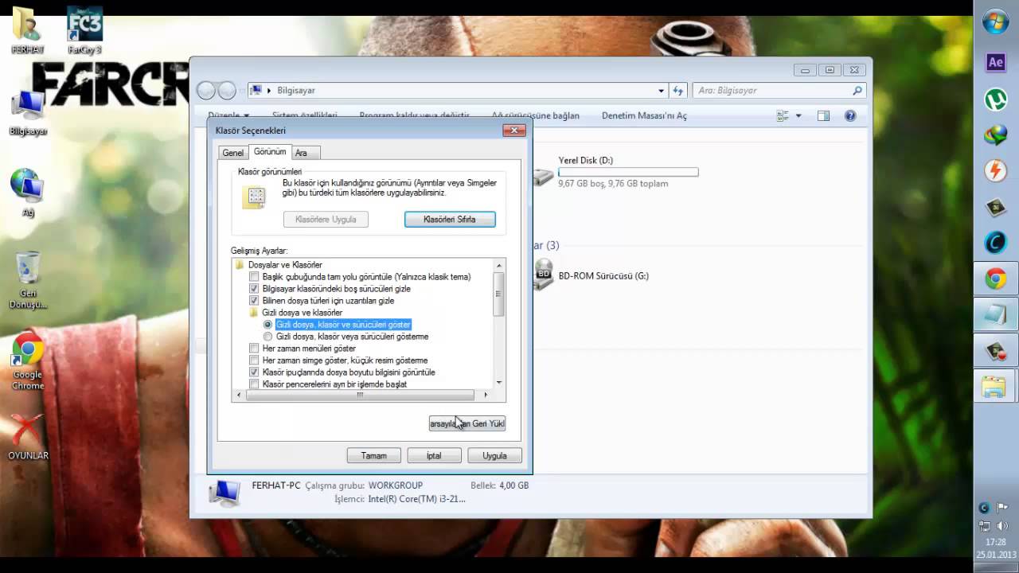
Task: Check 'Her zaman menüleri göster' box
Action: pyautogui.click(x=254, y=348)
